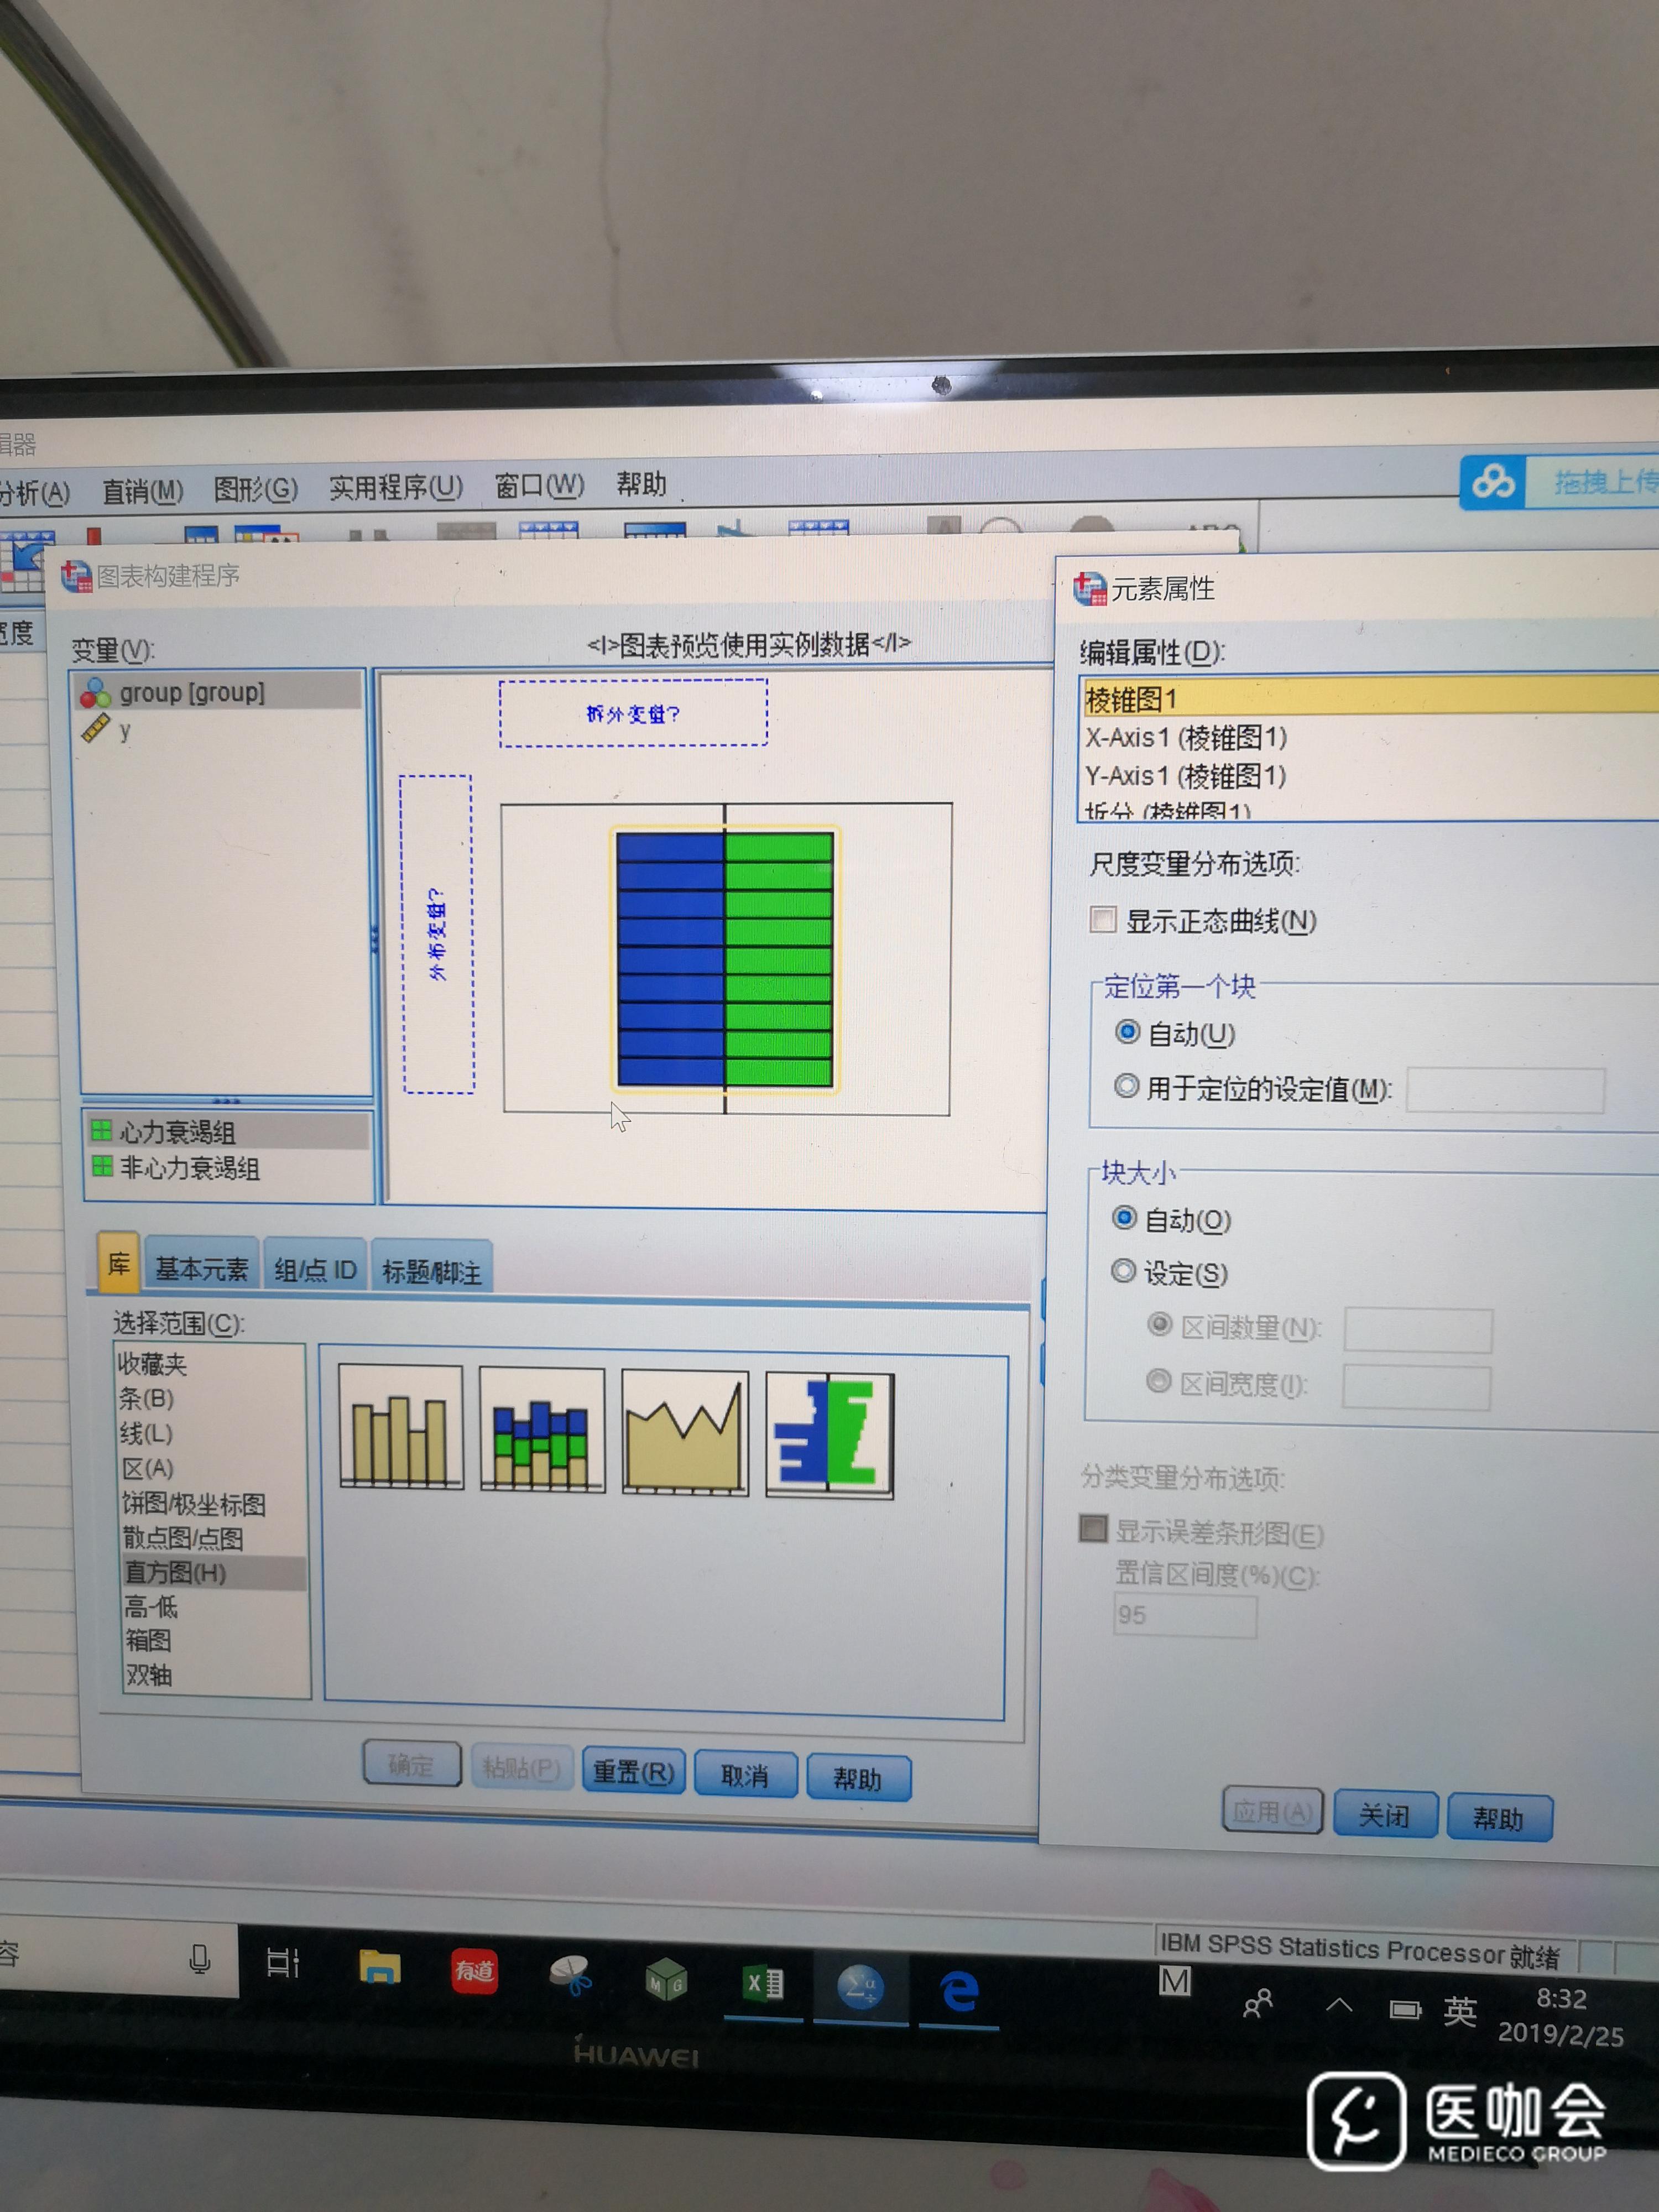
Task: Switch to the 基本元素 tab
Action: [x=201, y=1269]
